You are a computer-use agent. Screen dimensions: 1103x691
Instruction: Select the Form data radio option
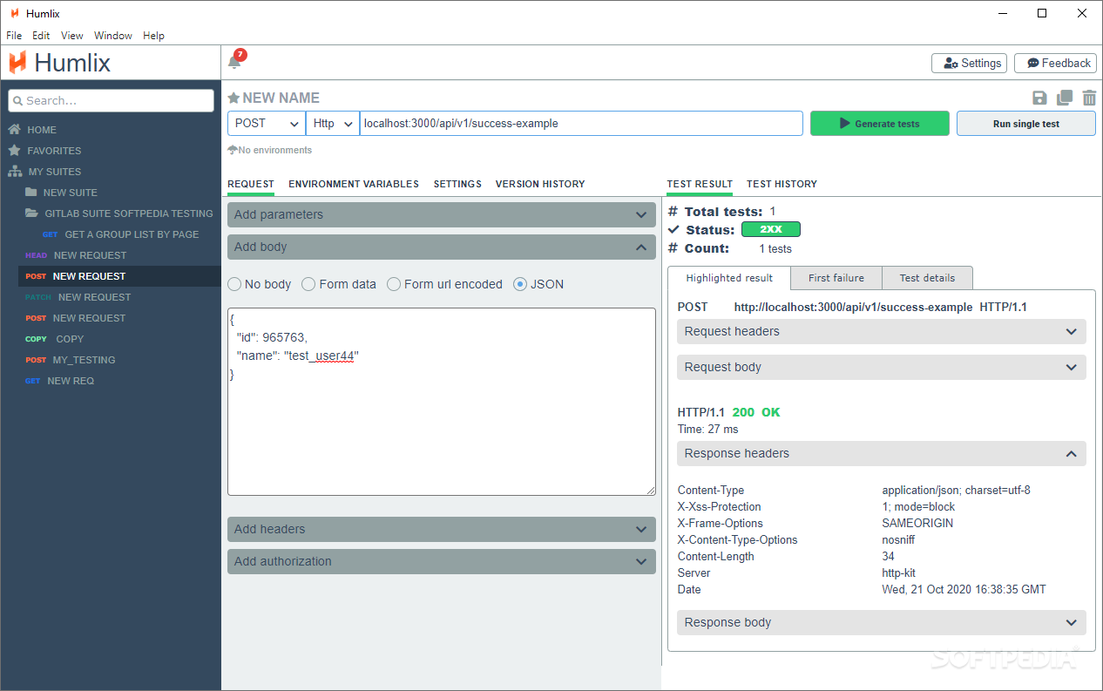click(x=308, y=284)
